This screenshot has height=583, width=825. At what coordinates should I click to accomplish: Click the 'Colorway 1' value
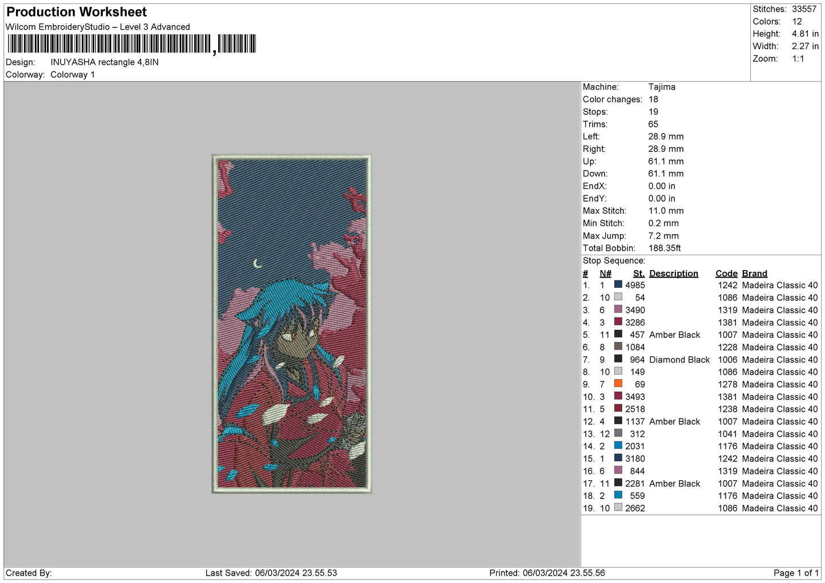[x=73, y=75]
